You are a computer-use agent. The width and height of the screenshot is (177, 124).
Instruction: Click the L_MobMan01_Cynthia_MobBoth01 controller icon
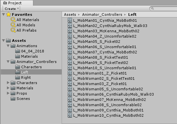(70, 20)
